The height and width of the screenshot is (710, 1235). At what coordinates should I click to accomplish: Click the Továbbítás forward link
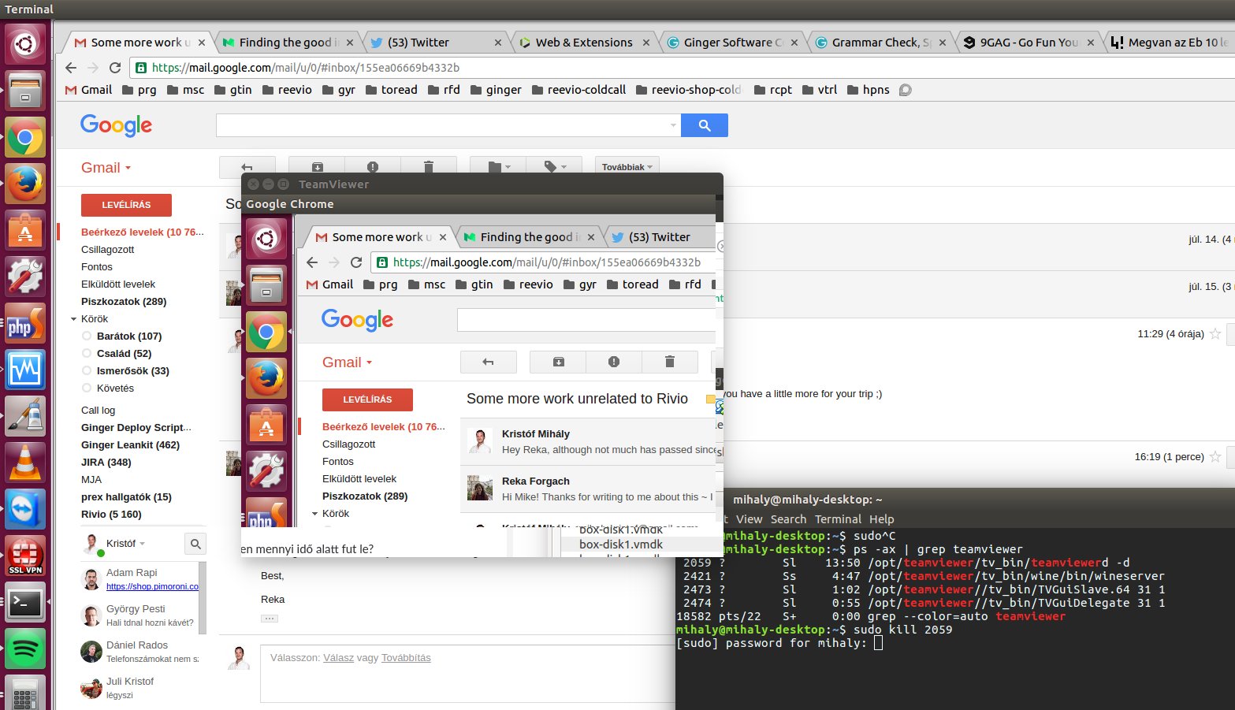coord(406,658)
